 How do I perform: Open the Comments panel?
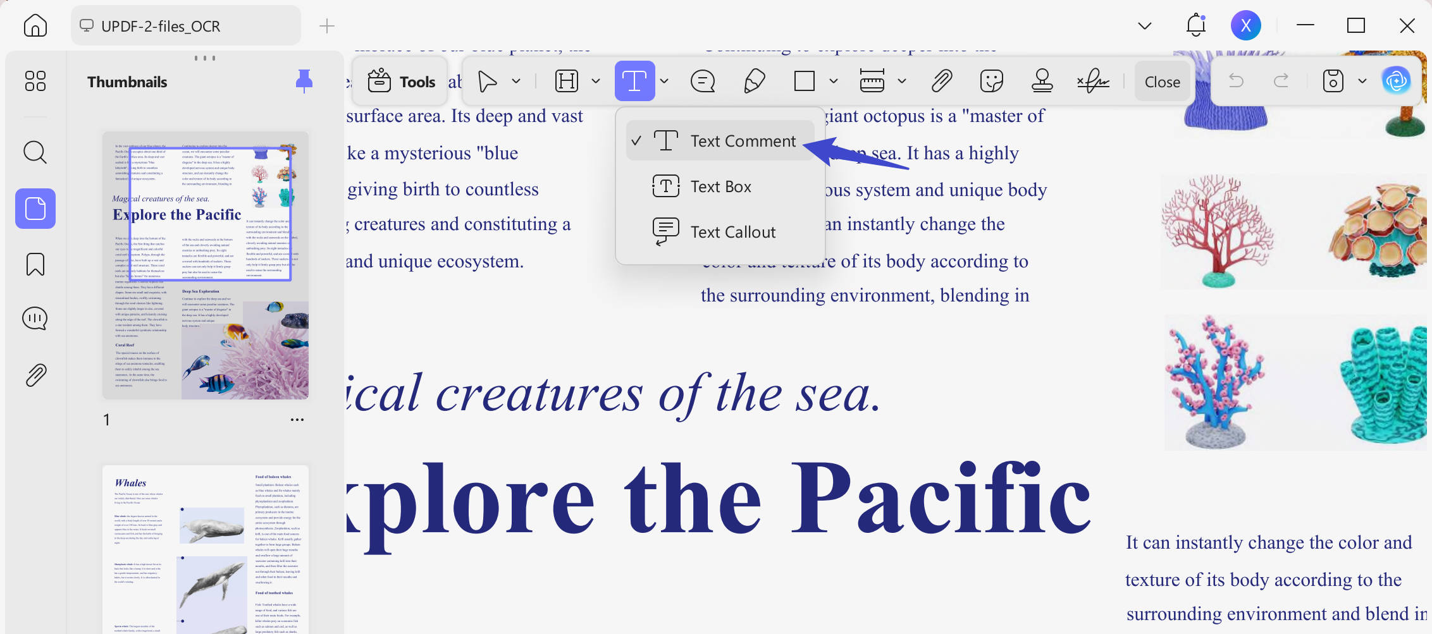35,319
